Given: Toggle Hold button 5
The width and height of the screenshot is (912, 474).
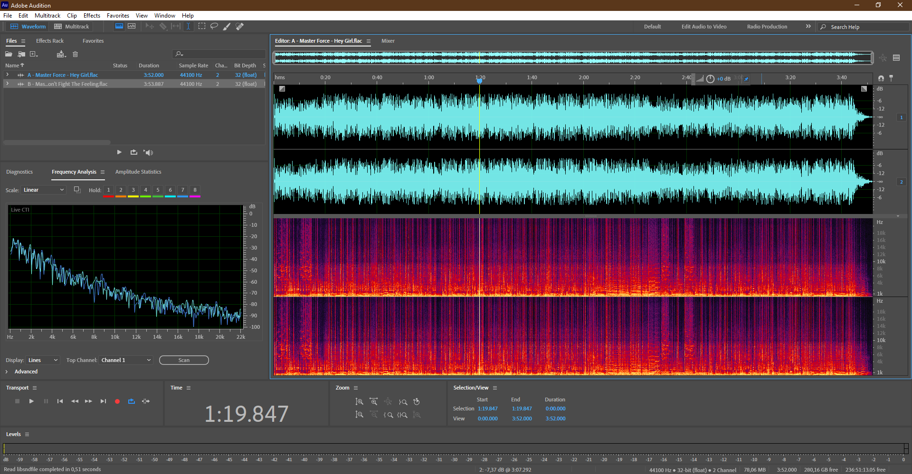Looking at the screenshot, I should pyautogui.click(x=158, y=190).
